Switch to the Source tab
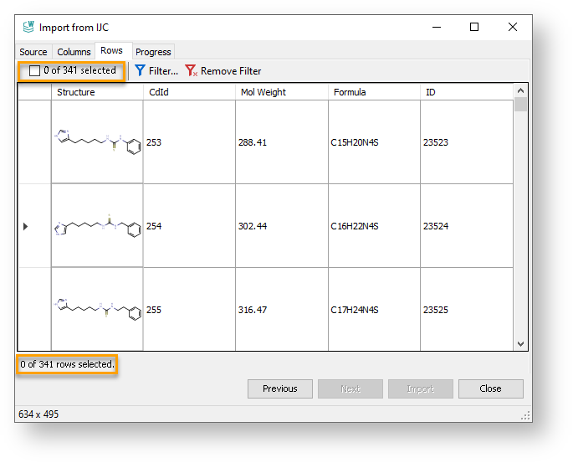Image resolution: width=573 pixels, height=463 pixels. tap(33, 52)
